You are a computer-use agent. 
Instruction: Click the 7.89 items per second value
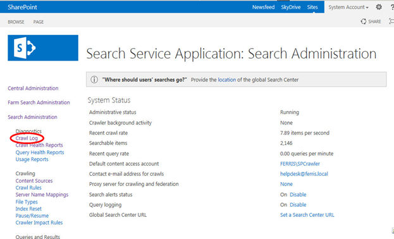point(305,133)
